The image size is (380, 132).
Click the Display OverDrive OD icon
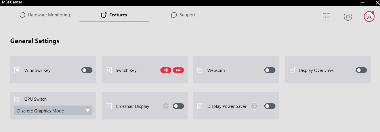292,70
